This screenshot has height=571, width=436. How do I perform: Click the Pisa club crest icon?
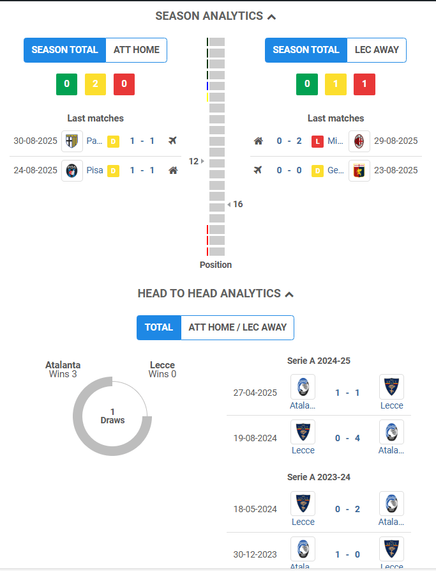click(72, 171)
